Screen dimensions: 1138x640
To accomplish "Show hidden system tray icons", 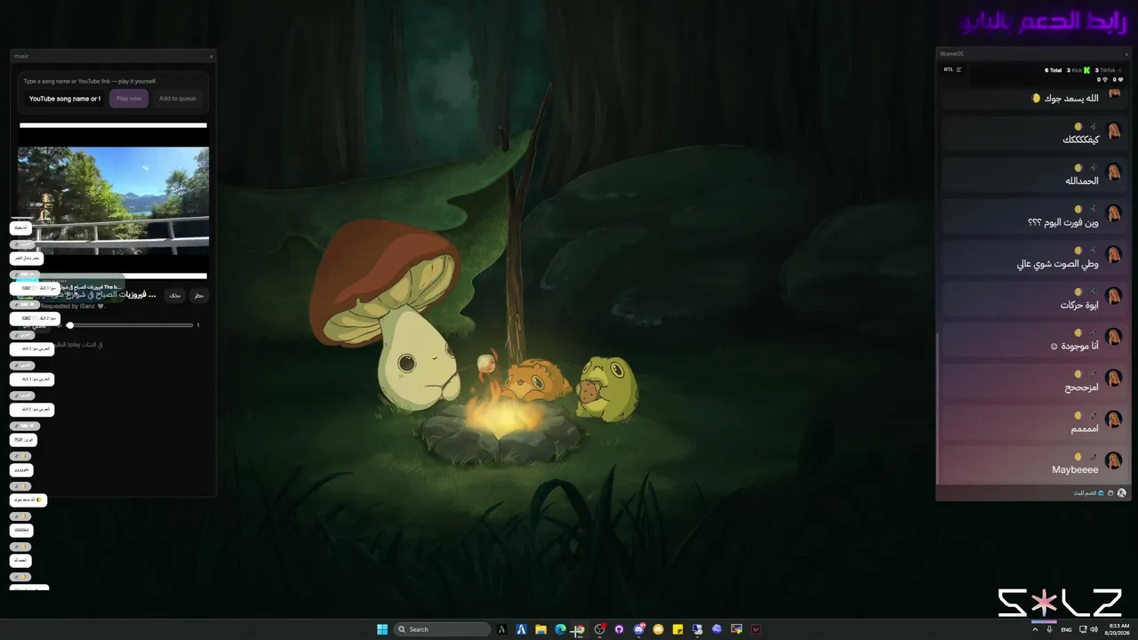I will 1035,629.
